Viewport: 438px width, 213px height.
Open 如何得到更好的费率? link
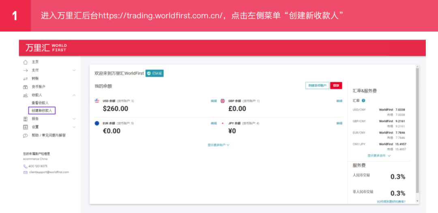point(391,201)
